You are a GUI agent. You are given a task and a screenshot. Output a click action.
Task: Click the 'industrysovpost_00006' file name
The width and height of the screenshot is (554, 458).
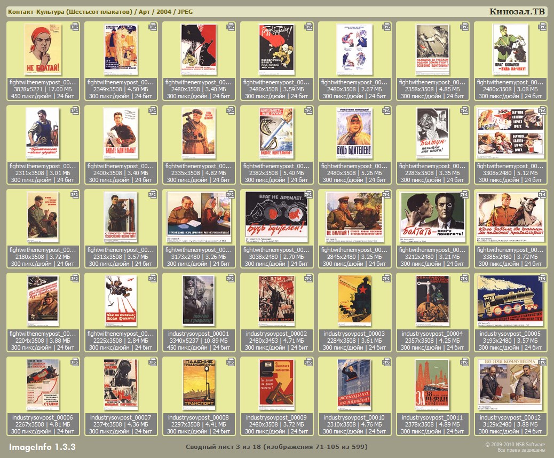coord(43,417)
